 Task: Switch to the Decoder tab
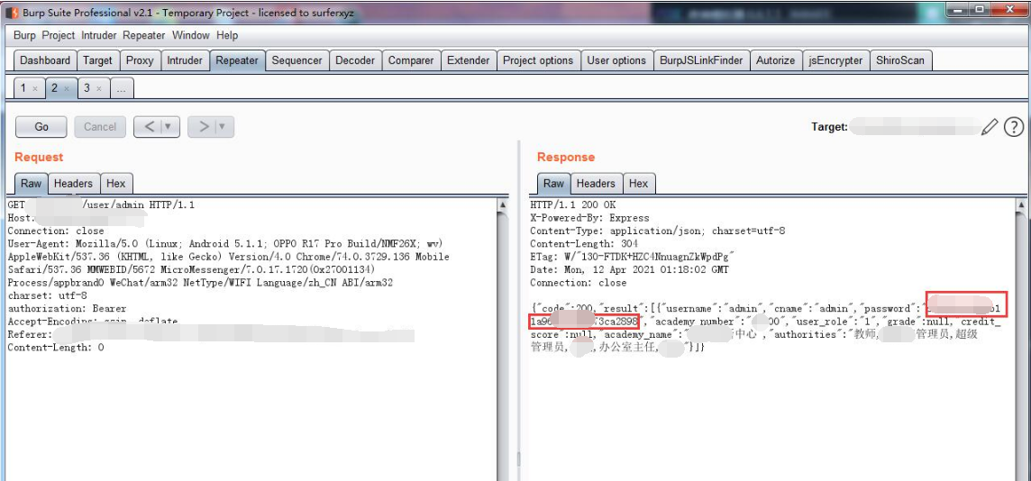point(355,60)
